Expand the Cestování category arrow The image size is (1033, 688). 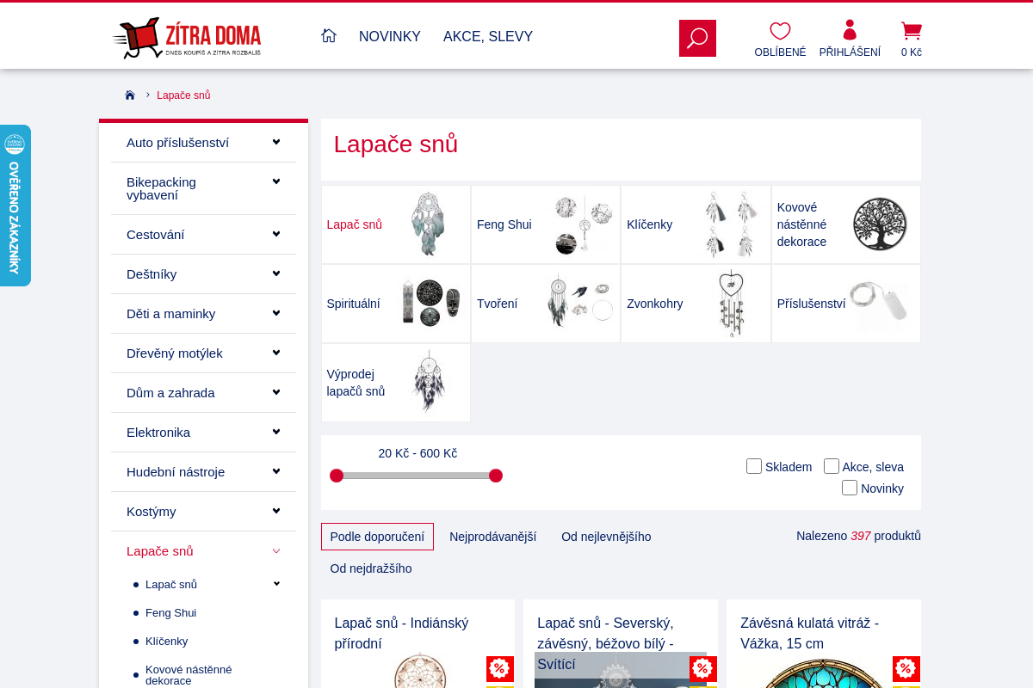point(276,234)
